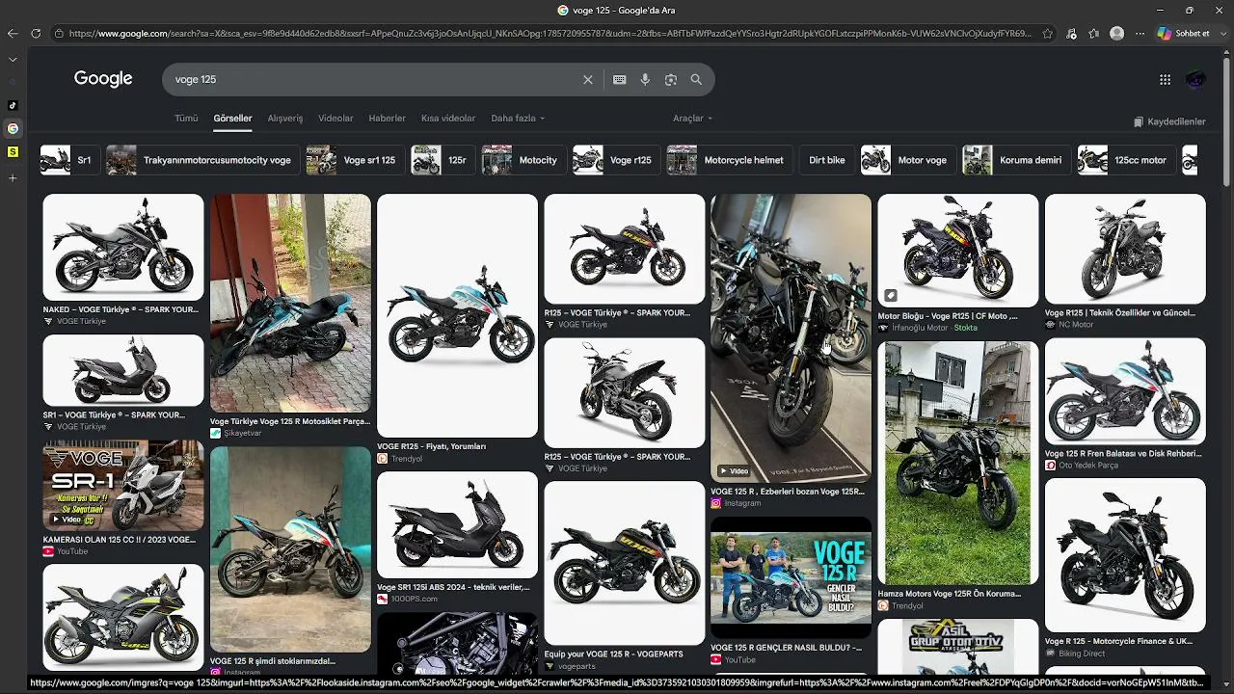Go back using the browser back arrow
1234x694 pixels.
(13, 34)
